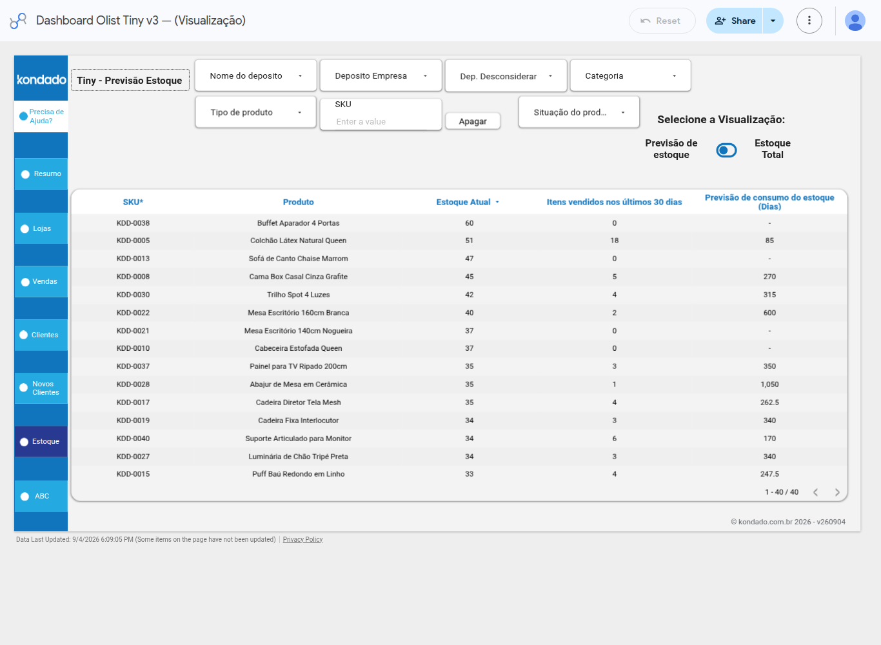The width and height of the screenshot is (881, 645).
Task: Expand the Share button dropdown arrow
Action: click(x=773, y=21)
